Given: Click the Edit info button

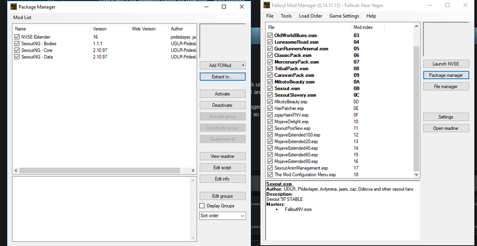Looking at the screenshot, I should [222, 179].
